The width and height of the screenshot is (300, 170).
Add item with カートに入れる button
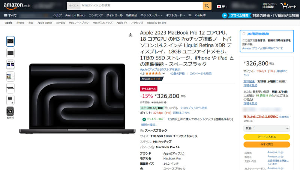267,137
